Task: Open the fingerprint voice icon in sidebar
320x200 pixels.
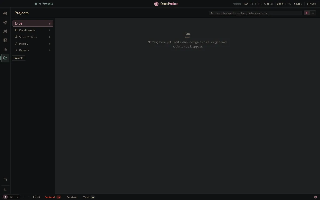Action: [5, 22]
